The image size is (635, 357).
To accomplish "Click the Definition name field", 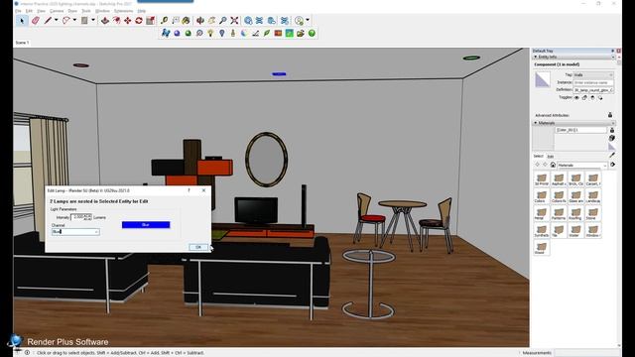I will click(x=593, y=90).
